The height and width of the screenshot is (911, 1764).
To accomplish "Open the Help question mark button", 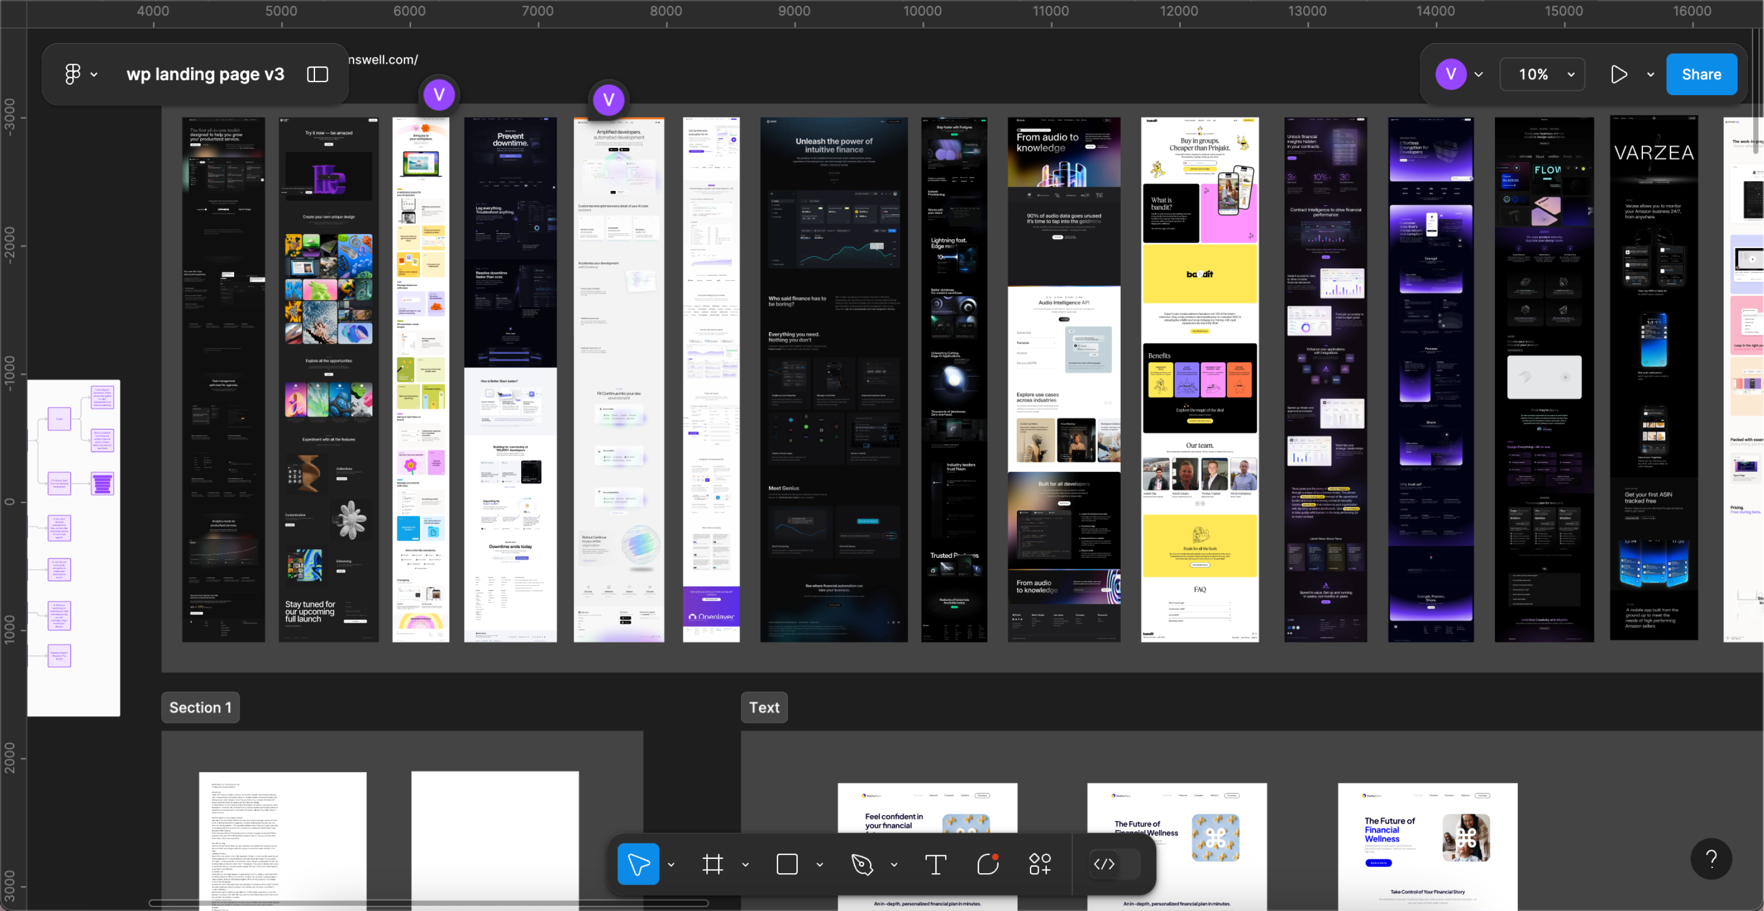I will point(1711,858).
